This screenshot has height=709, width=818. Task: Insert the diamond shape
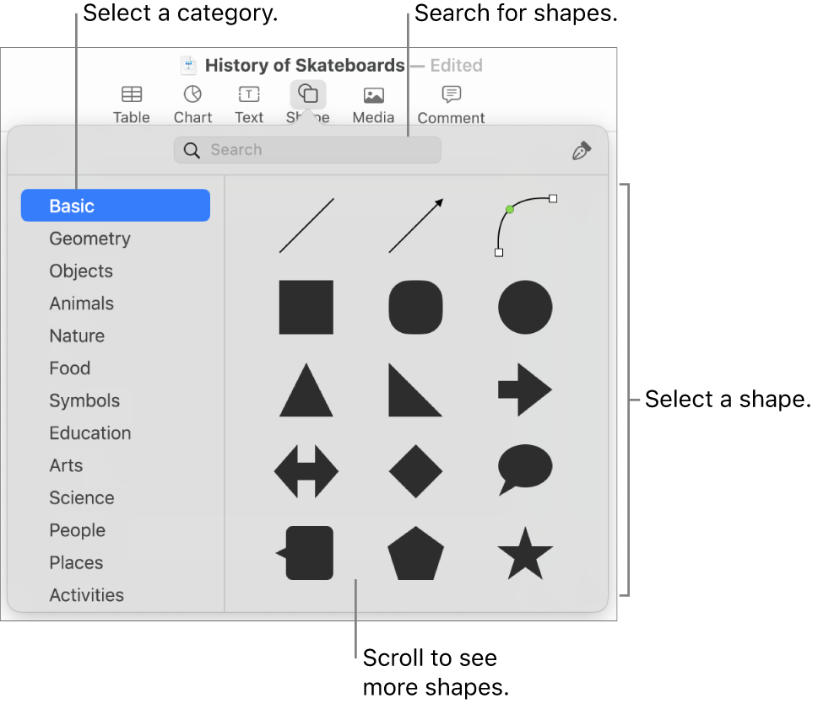[415, 472]
